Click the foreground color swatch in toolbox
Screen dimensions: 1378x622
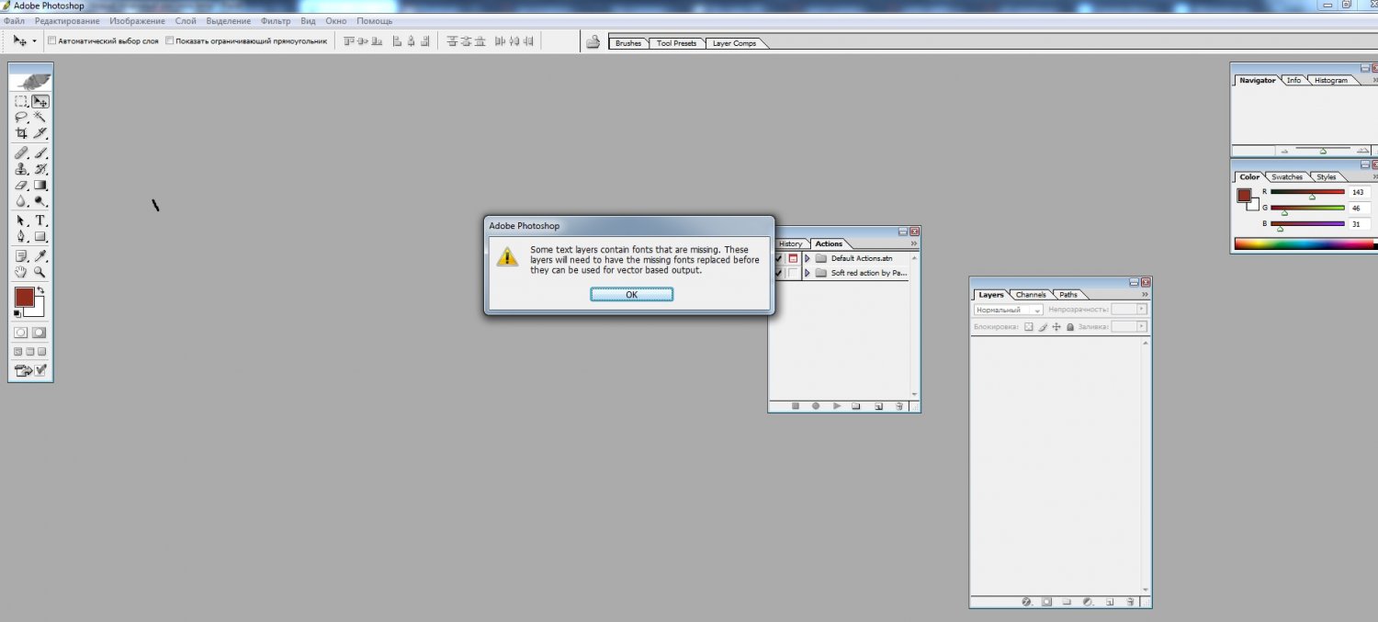[24, 297]
